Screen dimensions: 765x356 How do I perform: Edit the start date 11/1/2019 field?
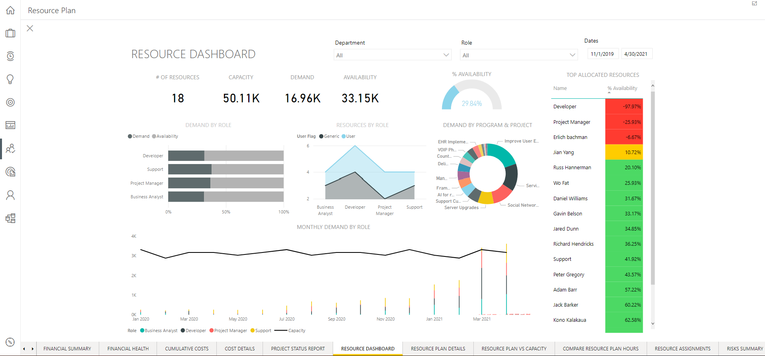coord(603,54)
